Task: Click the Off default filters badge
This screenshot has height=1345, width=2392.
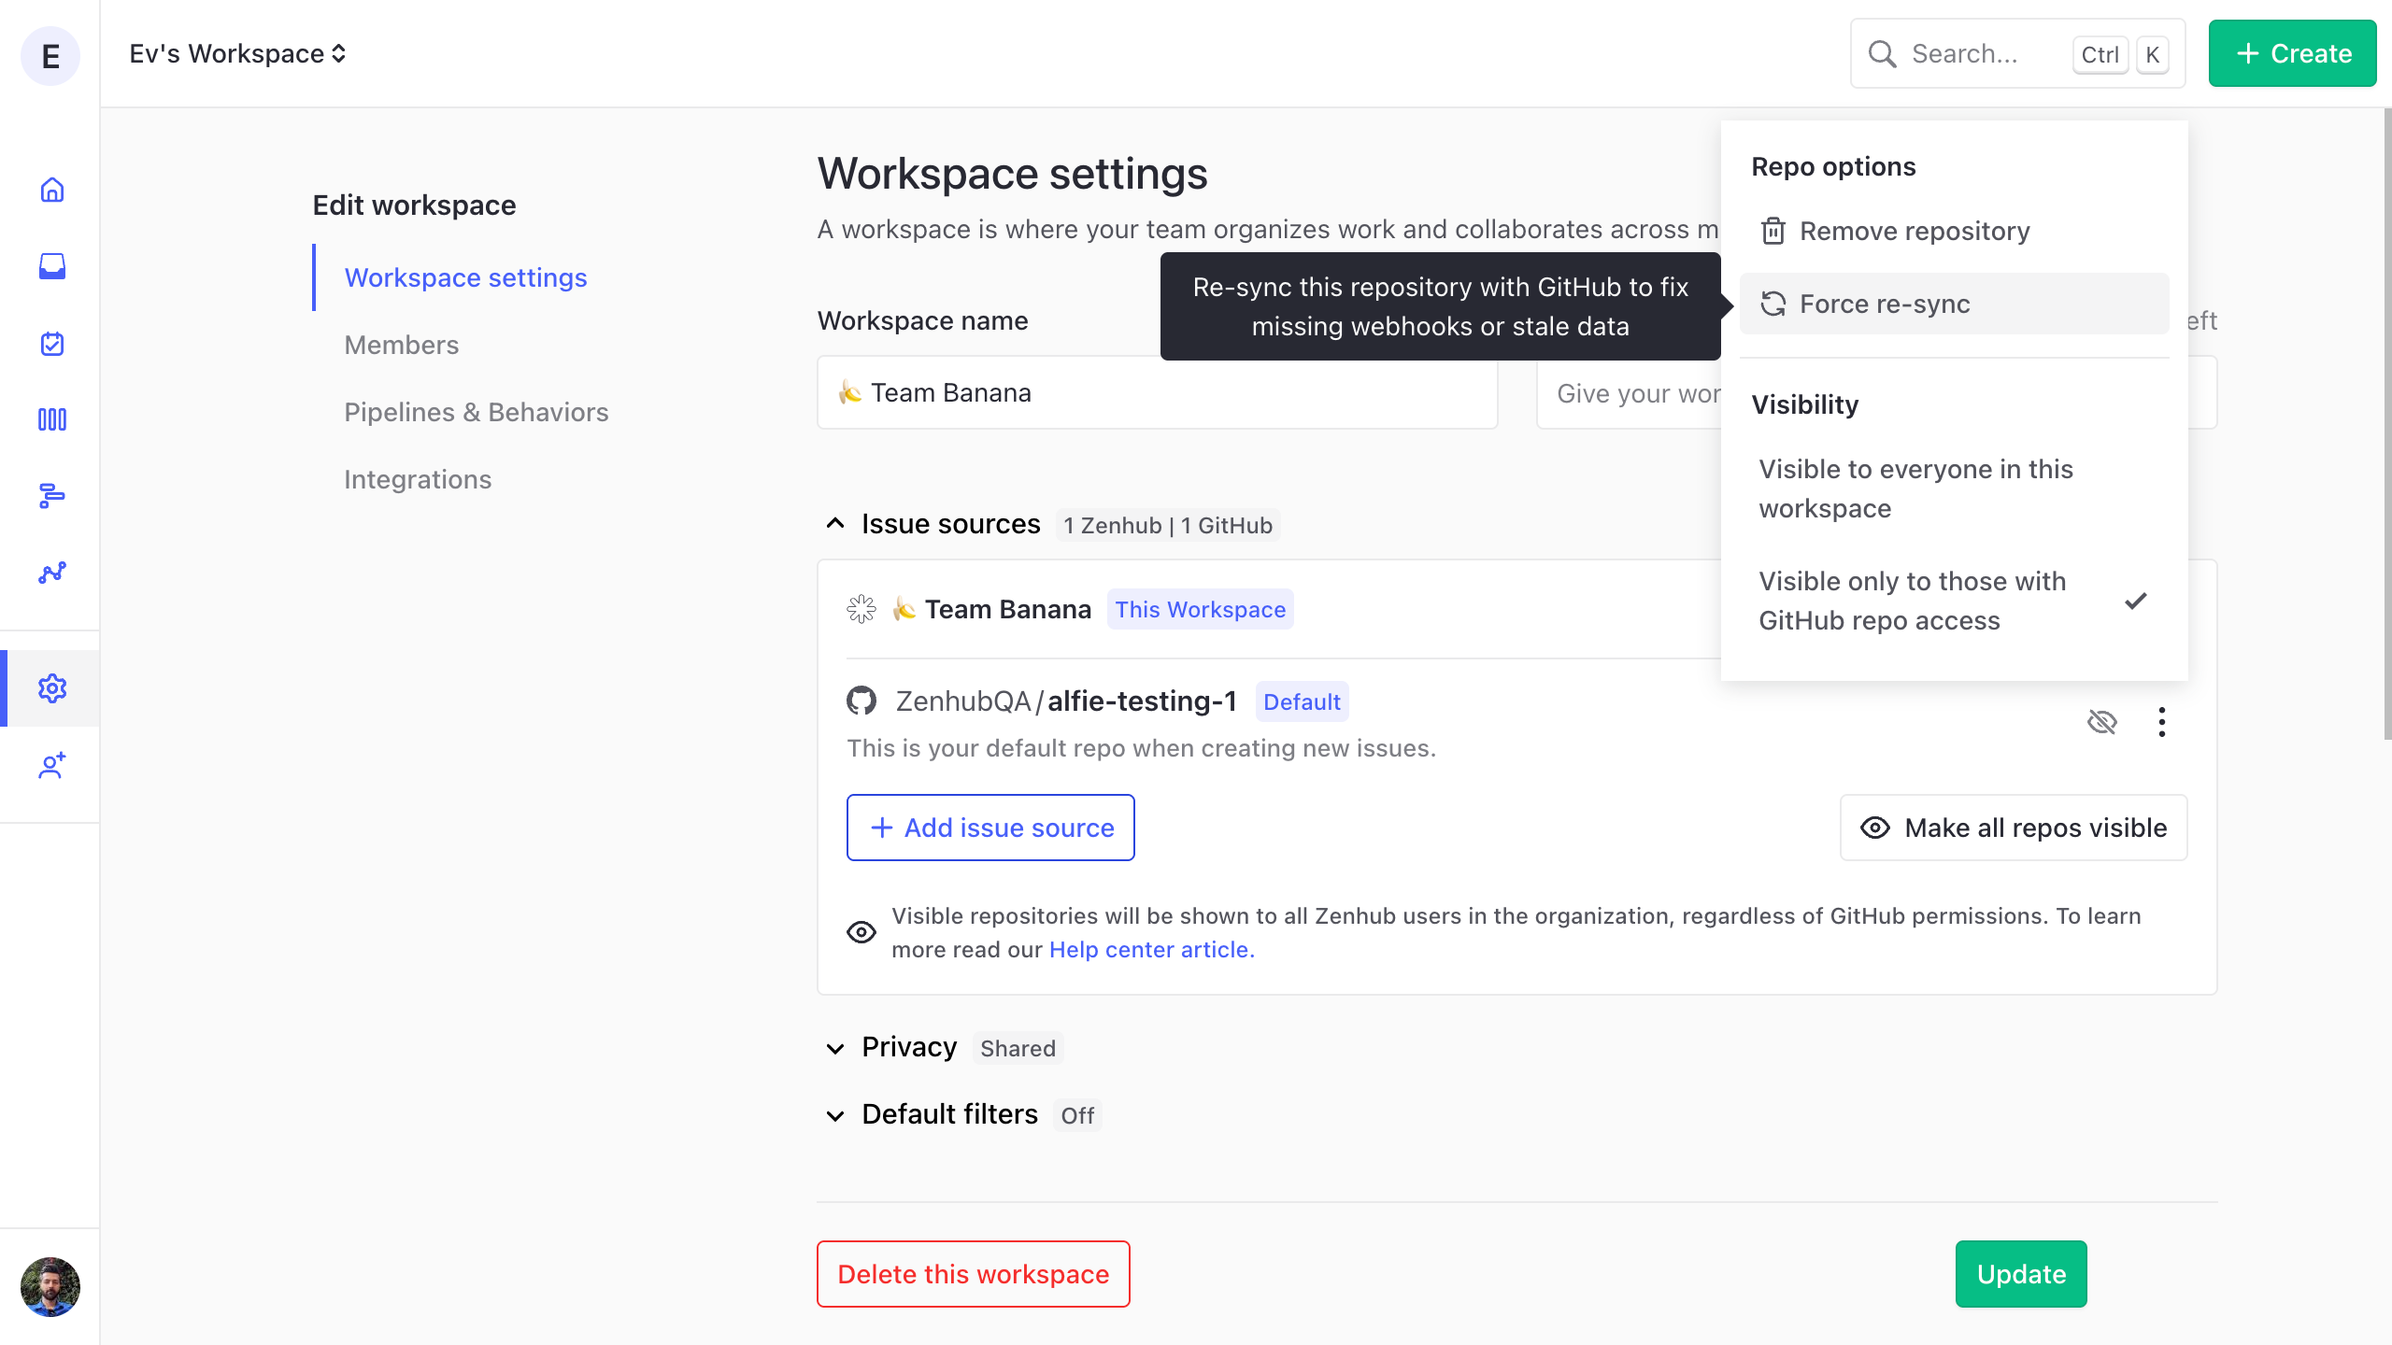Action: (x=1077, y=1115)
